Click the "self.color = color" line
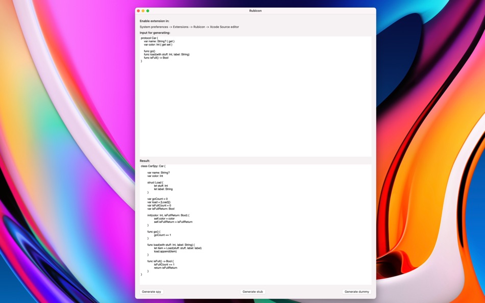Screen dimensions: 485x303 tap(164, 219)
